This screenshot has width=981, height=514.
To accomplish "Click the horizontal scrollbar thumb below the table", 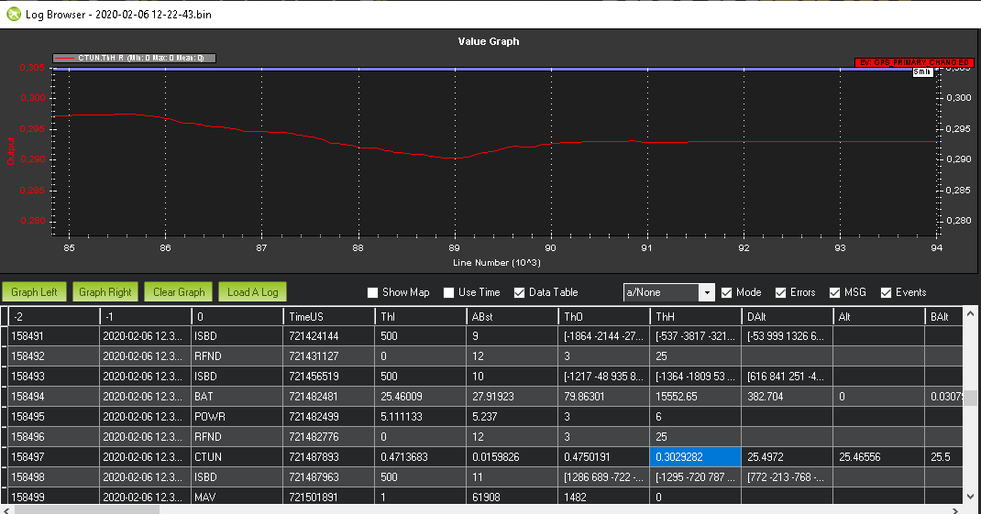I will pyautogui.click(x=87, y=509).
